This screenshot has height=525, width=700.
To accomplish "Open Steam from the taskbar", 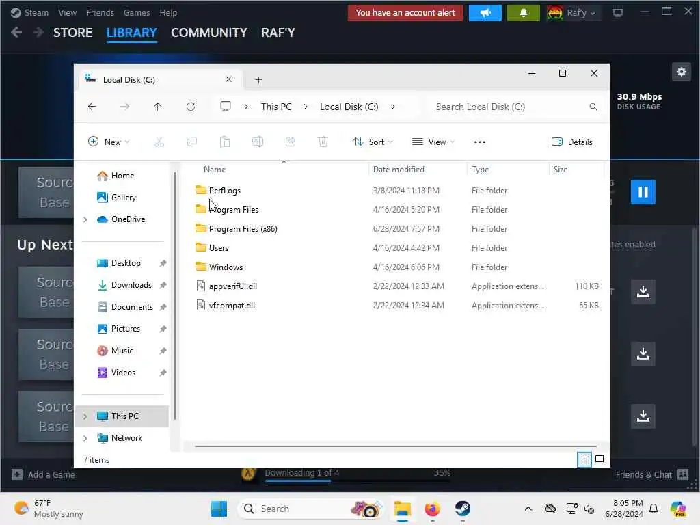I will click(x=463, y=509).
